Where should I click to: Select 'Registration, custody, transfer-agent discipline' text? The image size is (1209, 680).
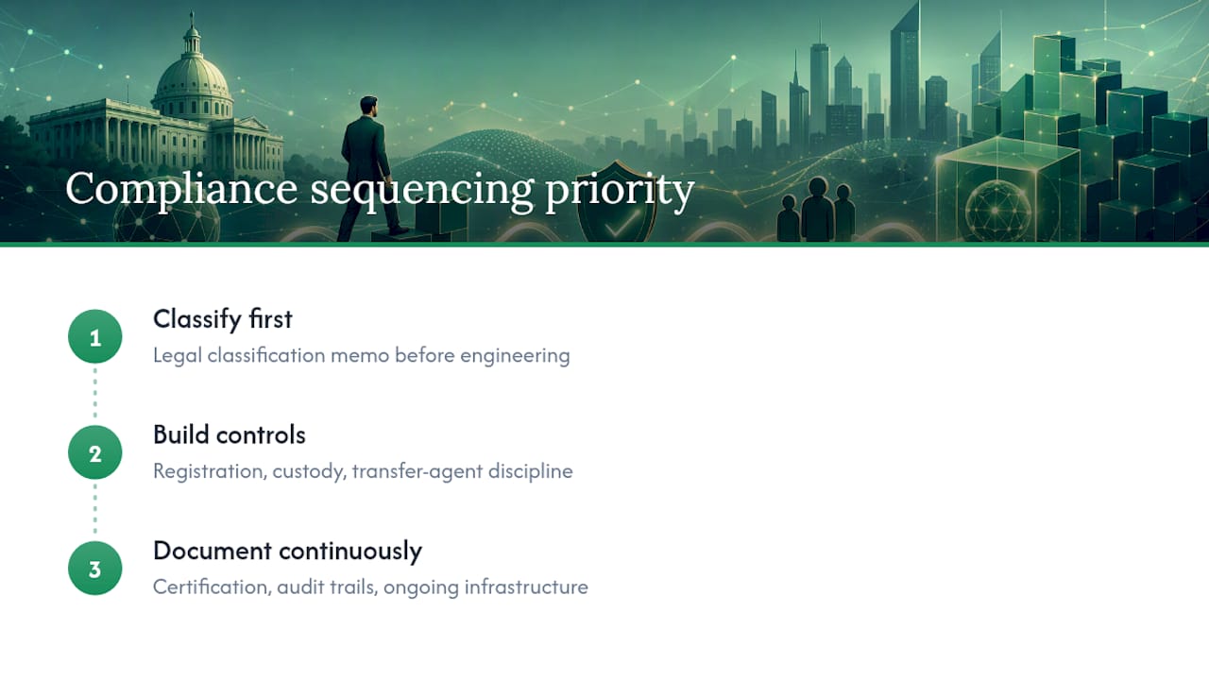[x=363, y=471]
